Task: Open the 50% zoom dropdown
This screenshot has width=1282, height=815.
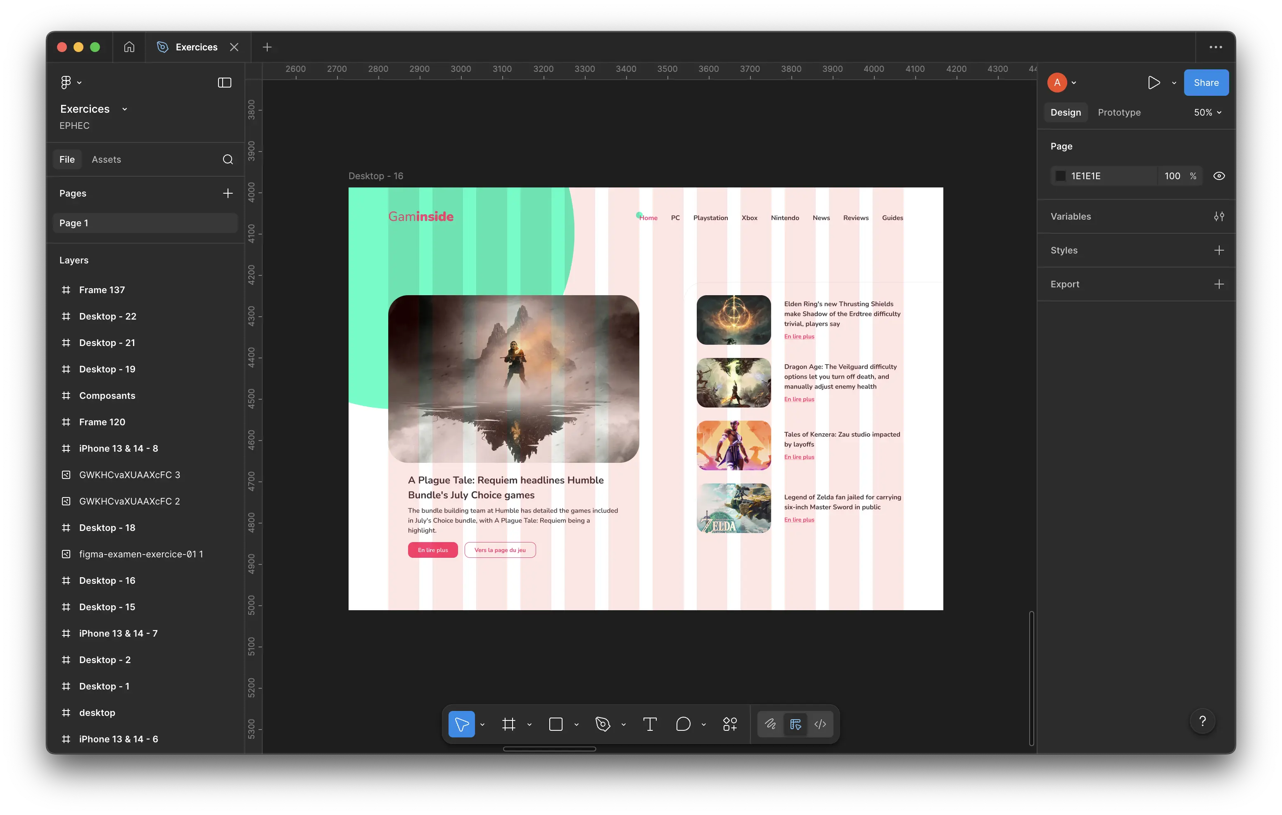Action: tap(1207, 112)
